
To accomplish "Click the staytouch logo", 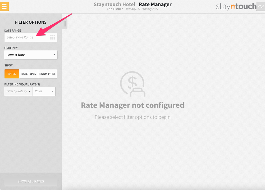I will [236, 6].
